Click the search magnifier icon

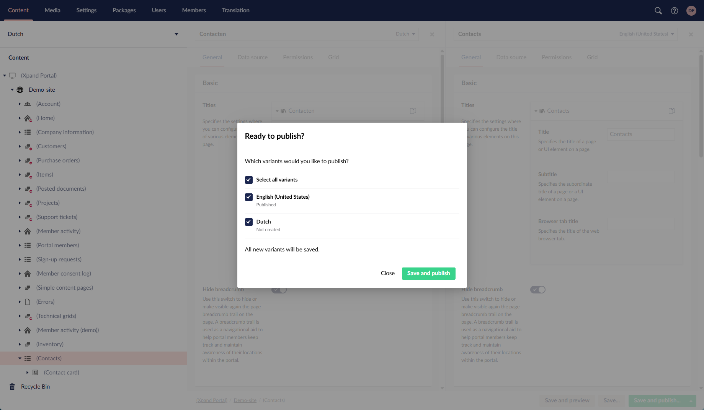click(x=658, y=11)
